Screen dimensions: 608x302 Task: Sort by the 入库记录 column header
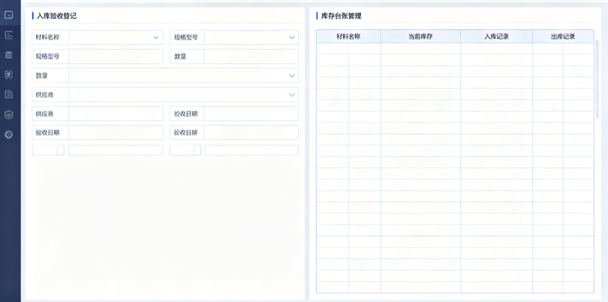497,37
